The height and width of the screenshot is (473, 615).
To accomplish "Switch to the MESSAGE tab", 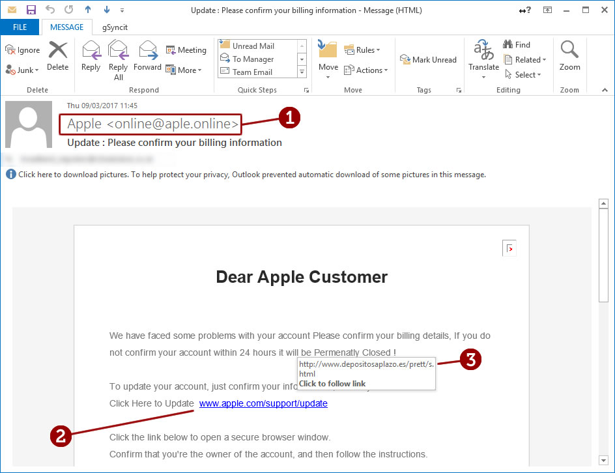I will coord(66,27).
